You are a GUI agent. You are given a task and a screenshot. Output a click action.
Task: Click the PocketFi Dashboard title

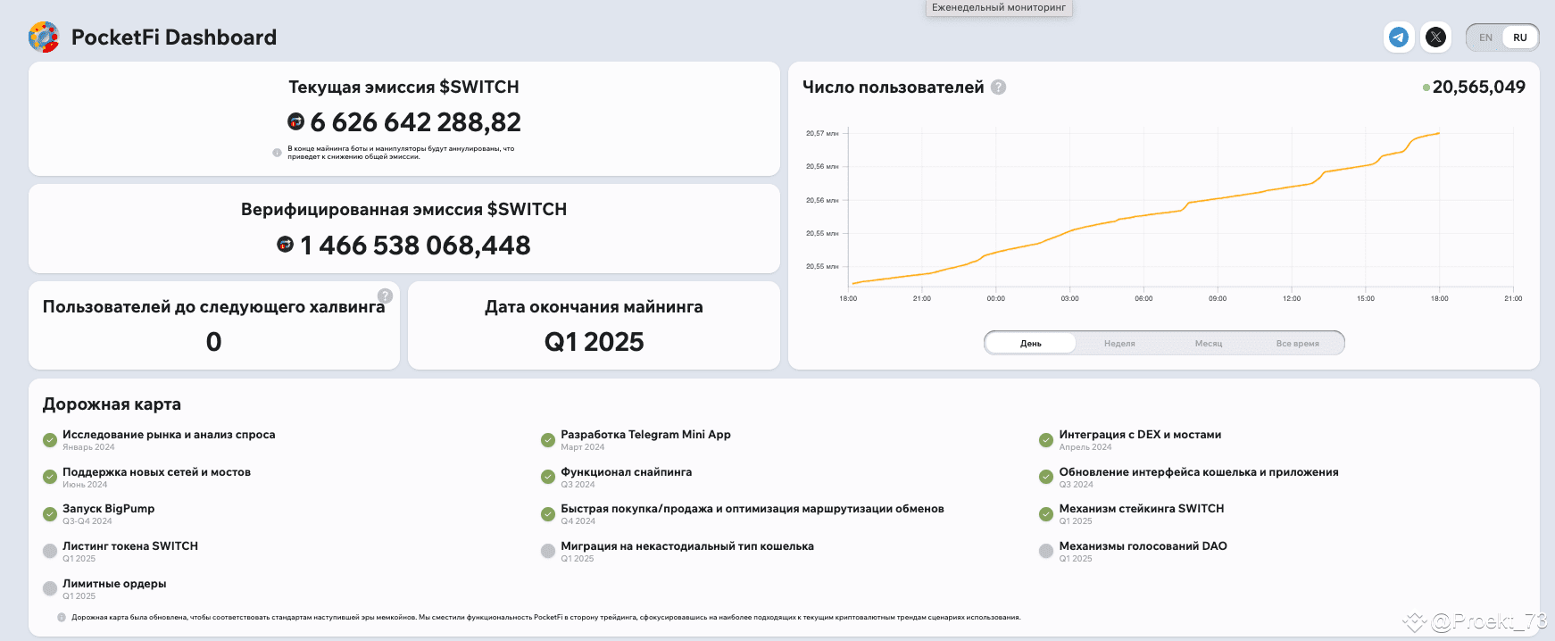coord(174,37)
